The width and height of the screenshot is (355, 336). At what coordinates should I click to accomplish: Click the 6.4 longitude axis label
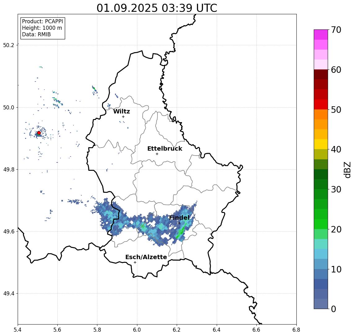(x=217, y=330)
